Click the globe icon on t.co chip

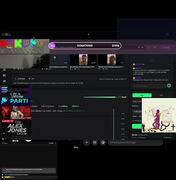tap(29, 79)
